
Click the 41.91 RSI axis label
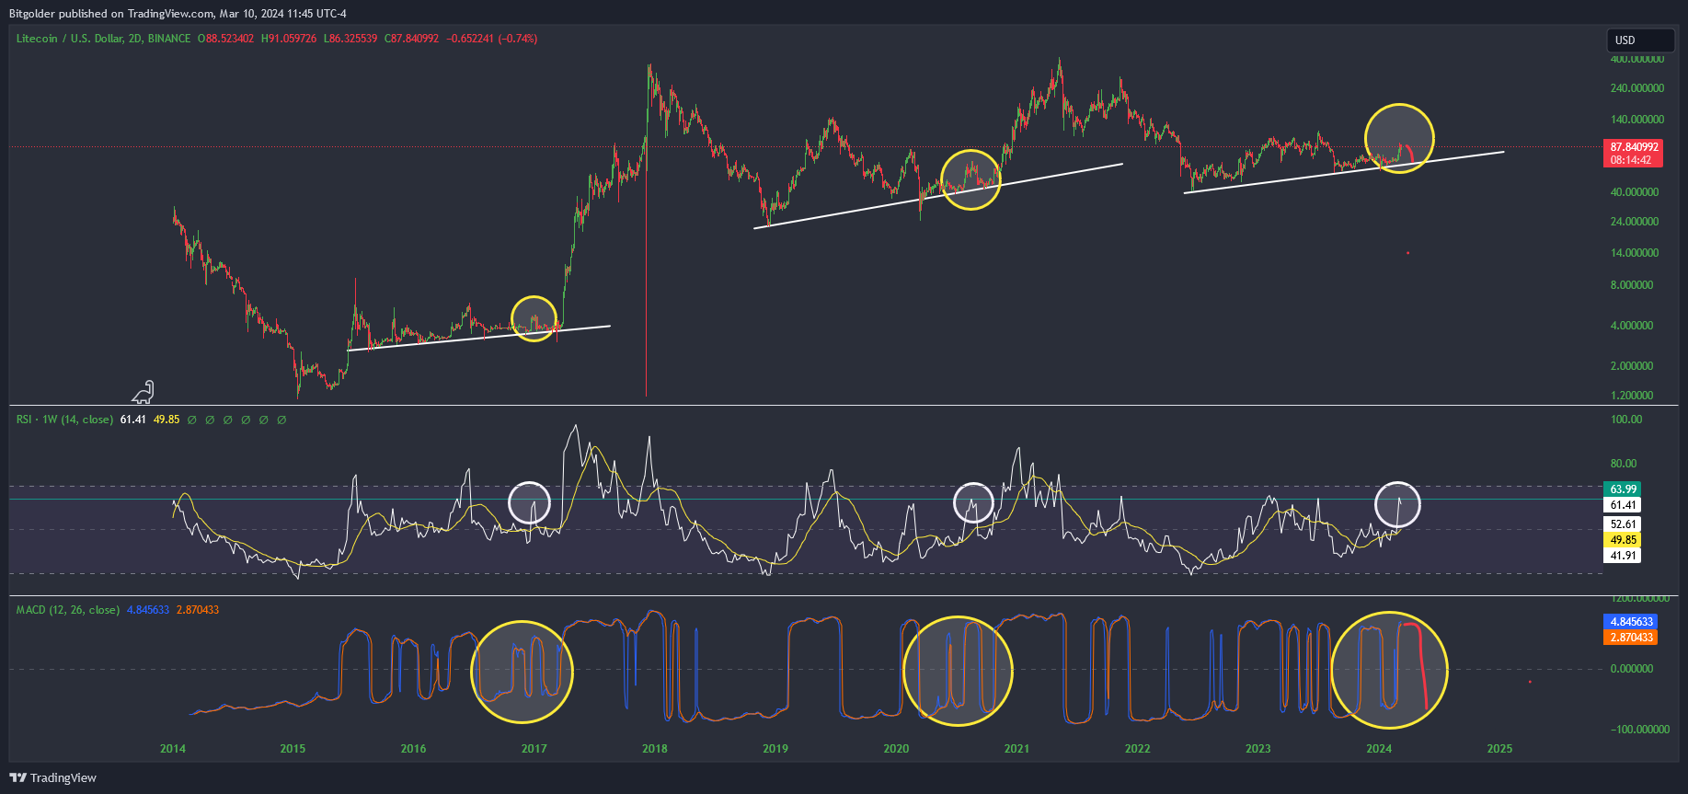click(1623, 556)
